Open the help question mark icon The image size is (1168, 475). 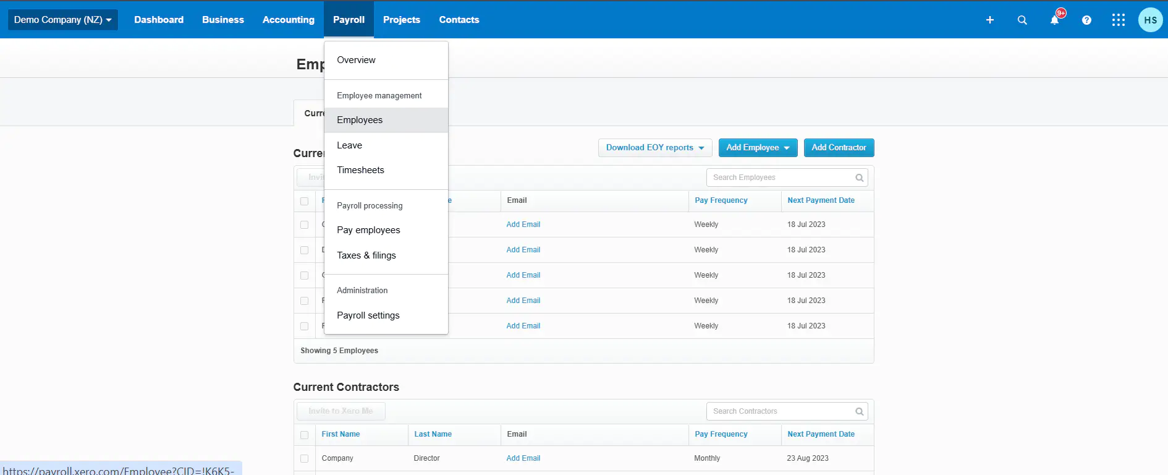(x=1086, y=20)
